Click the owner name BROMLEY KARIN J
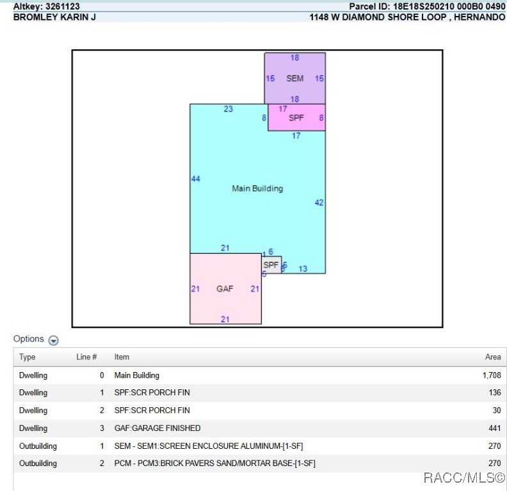Viewport: 507px width, 491px height. click(54, 17)
